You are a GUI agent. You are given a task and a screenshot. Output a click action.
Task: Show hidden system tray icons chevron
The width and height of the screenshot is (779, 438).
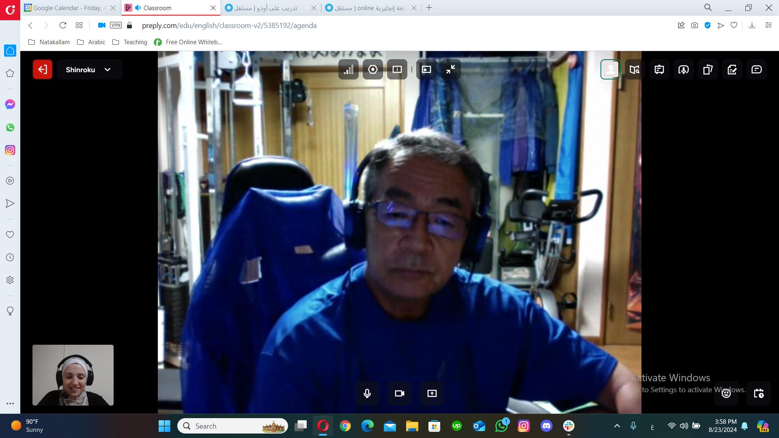[617, 426]
